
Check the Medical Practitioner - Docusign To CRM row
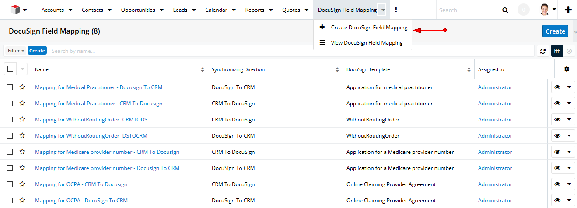10,87
